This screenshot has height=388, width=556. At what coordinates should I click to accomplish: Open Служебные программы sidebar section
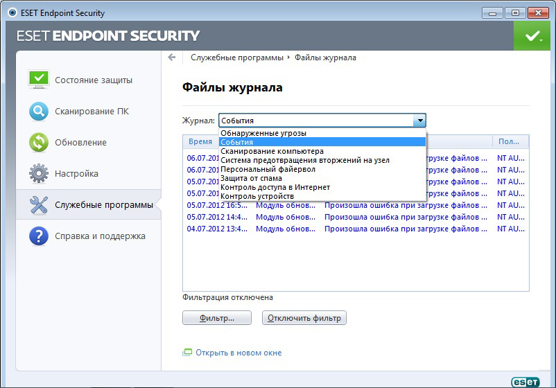104,204
